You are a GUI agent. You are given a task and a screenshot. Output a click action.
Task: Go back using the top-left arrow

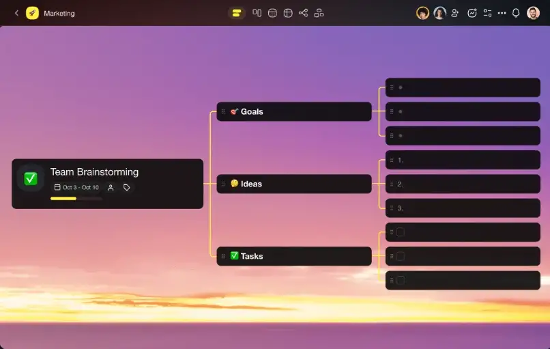(16, 13)
